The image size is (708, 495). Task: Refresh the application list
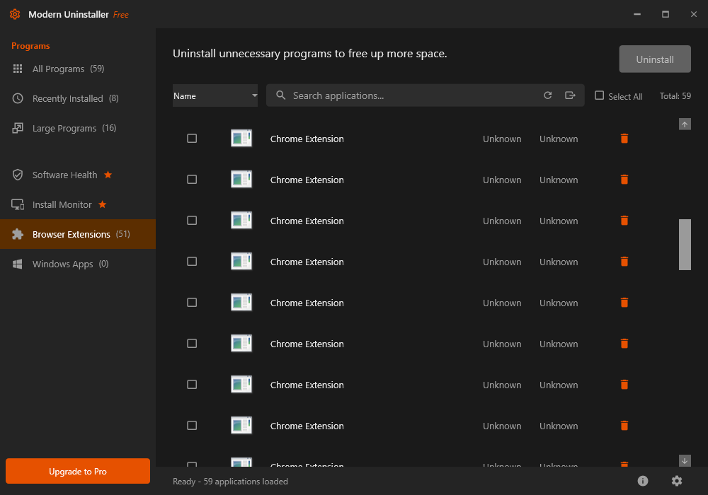[x=548, y=95]
